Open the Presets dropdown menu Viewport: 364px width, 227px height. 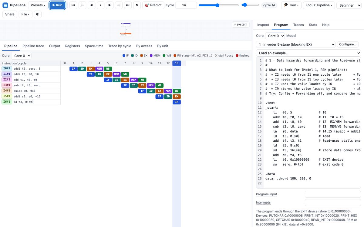pyautogui.click(x=38, y=5)
